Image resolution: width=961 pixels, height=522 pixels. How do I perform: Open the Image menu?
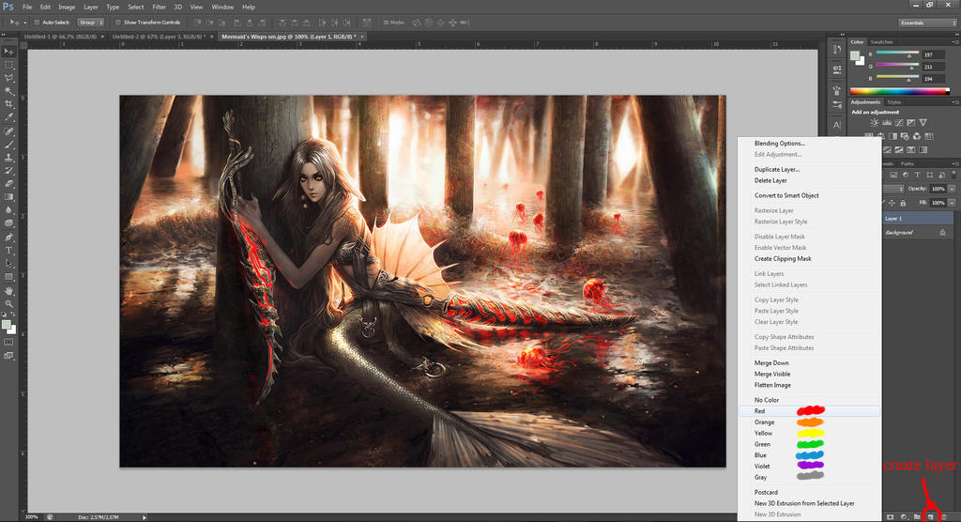coord(67,7)
